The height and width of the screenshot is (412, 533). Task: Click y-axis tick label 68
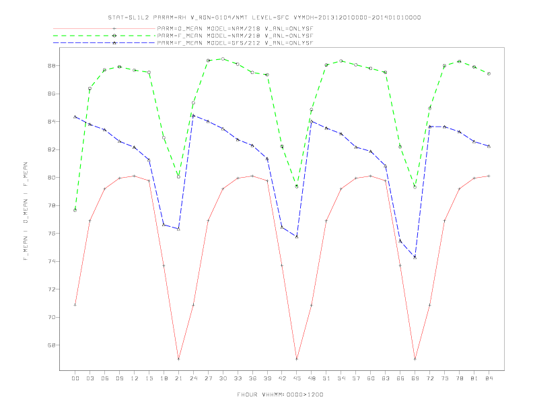(x=51, y=345)
